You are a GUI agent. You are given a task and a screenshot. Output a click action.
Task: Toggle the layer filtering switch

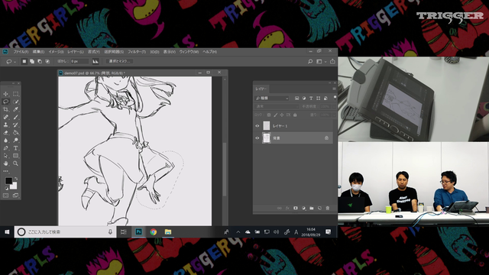pos(335,98)
